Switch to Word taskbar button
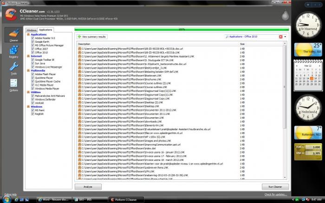This screenshot has height=203, width=325. 54,200
